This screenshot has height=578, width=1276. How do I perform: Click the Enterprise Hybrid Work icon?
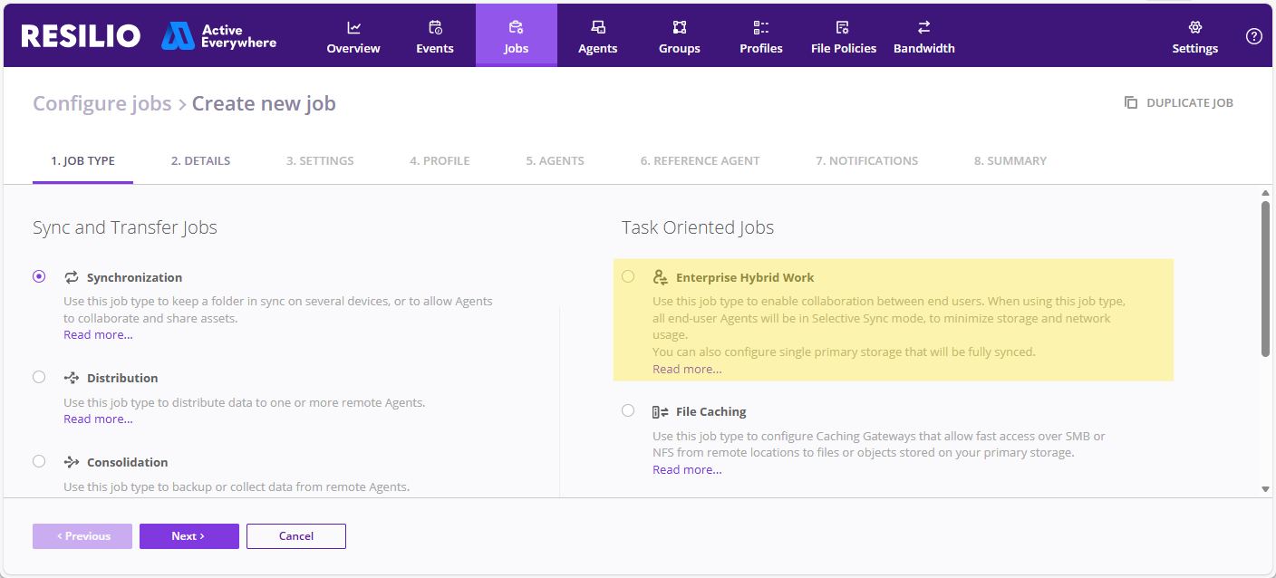point(661,277)
